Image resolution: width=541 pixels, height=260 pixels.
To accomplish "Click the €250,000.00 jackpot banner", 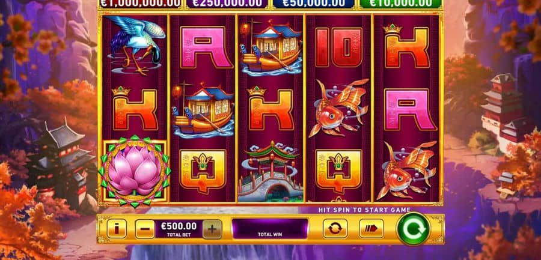I will (x=227, y=3).
